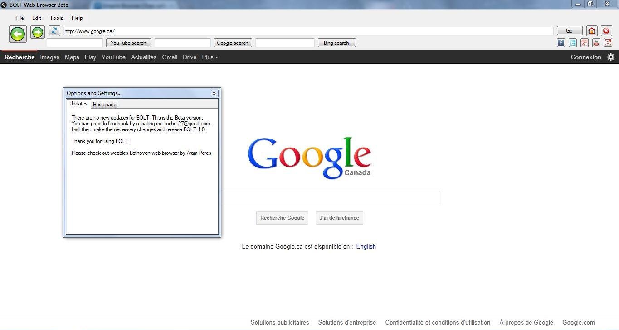The width and height of the screenshot is (619, 330).
Task: Open the YouTube shortcut icon
Action: (596, 43)
